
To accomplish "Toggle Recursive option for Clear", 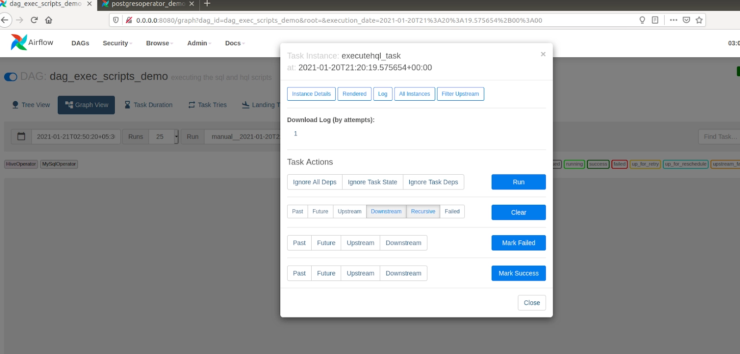I will click(x=423, y=212).
